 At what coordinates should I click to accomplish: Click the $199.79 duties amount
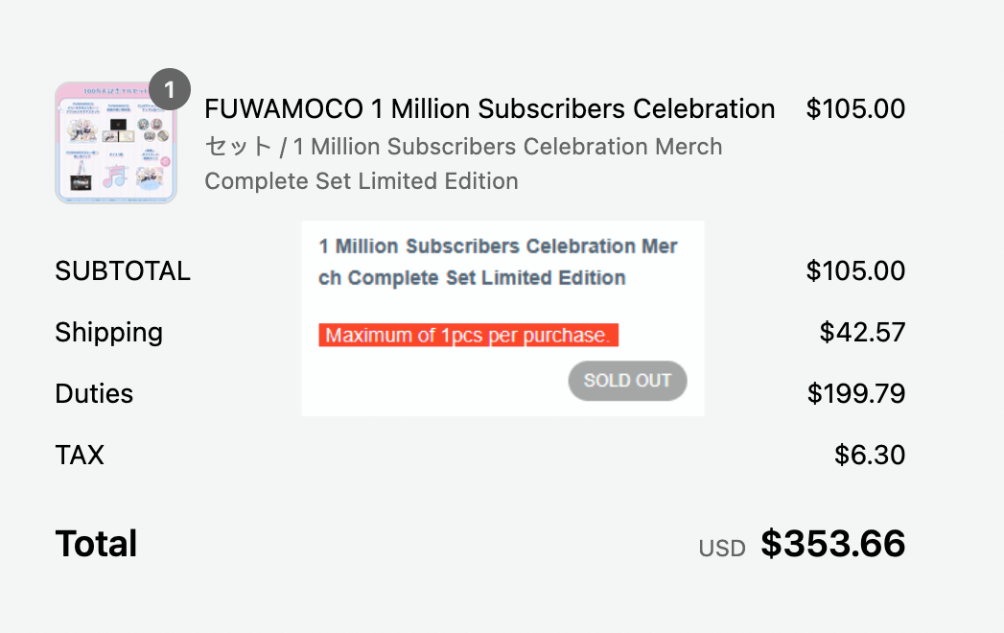855,394
